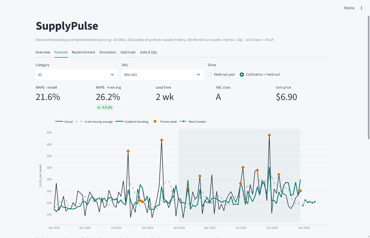Viewport: 370px width, 238px height.
Task: Switch to Data & SQL tab
Action: [149, 52]
